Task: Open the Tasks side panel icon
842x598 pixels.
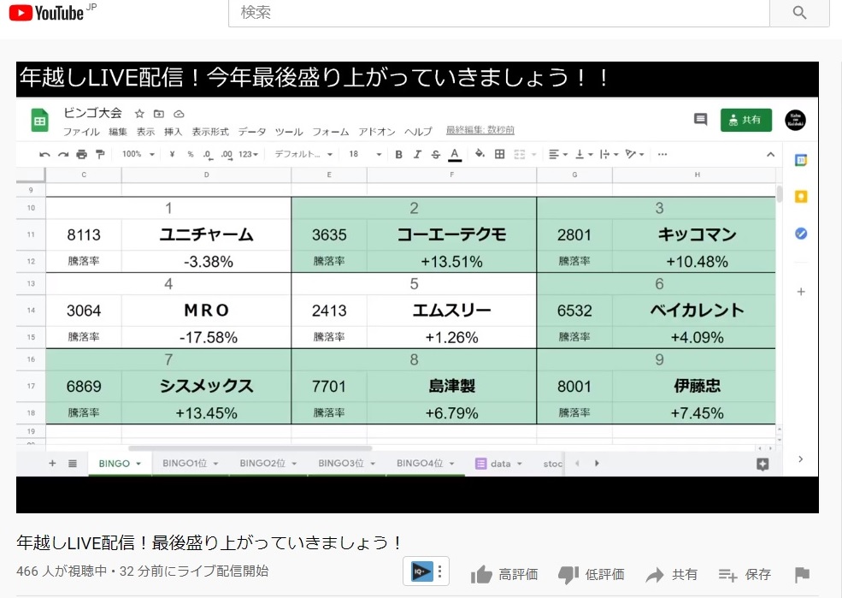Action: [801, 234]
